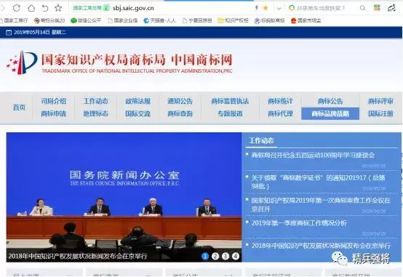Open the 商标申请 navigation item

pyautogui.click(x=53, y=113)
